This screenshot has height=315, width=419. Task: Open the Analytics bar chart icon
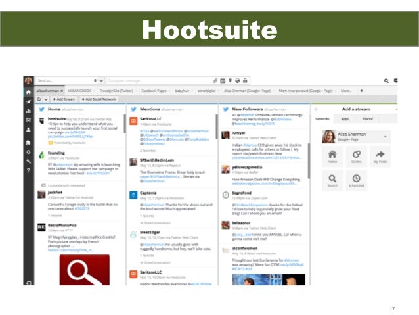click(28, 110)
